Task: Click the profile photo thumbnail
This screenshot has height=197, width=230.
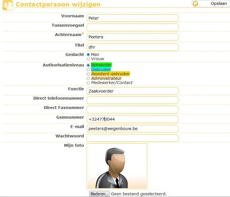Action: [117, 166]
